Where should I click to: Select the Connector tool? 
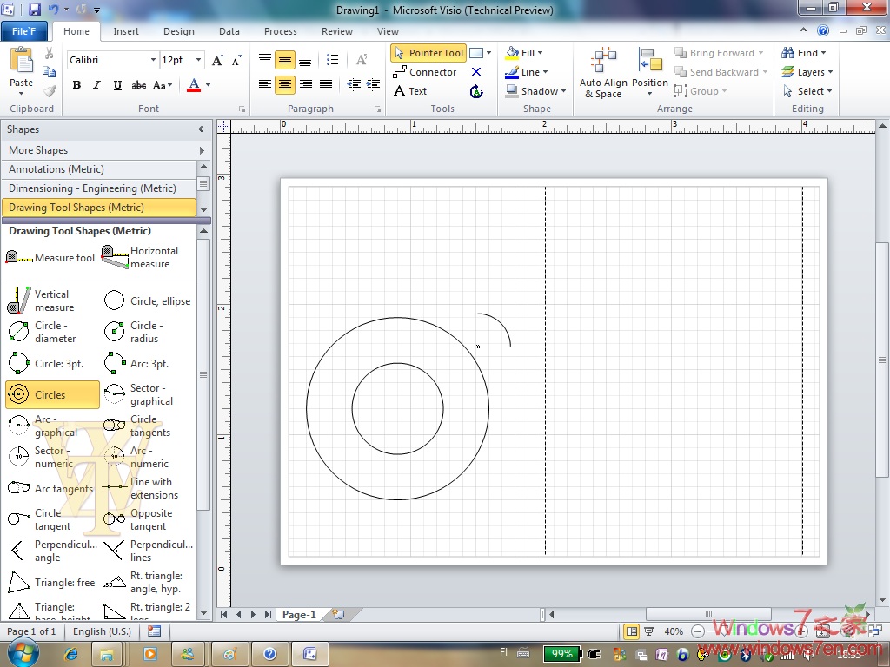pyautogui.click(x=425, y=72)
